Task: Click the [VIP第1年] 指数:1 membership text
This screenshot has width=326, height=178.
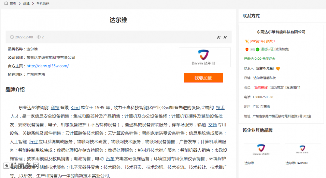Action: tap(262, 41)
